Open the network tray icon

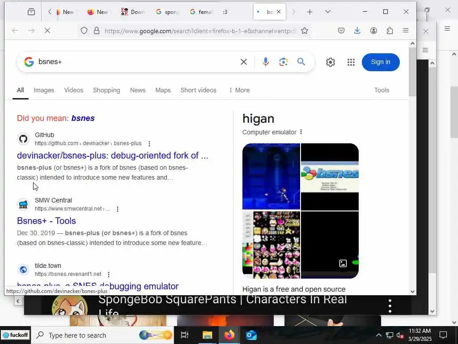pos(390,335)
